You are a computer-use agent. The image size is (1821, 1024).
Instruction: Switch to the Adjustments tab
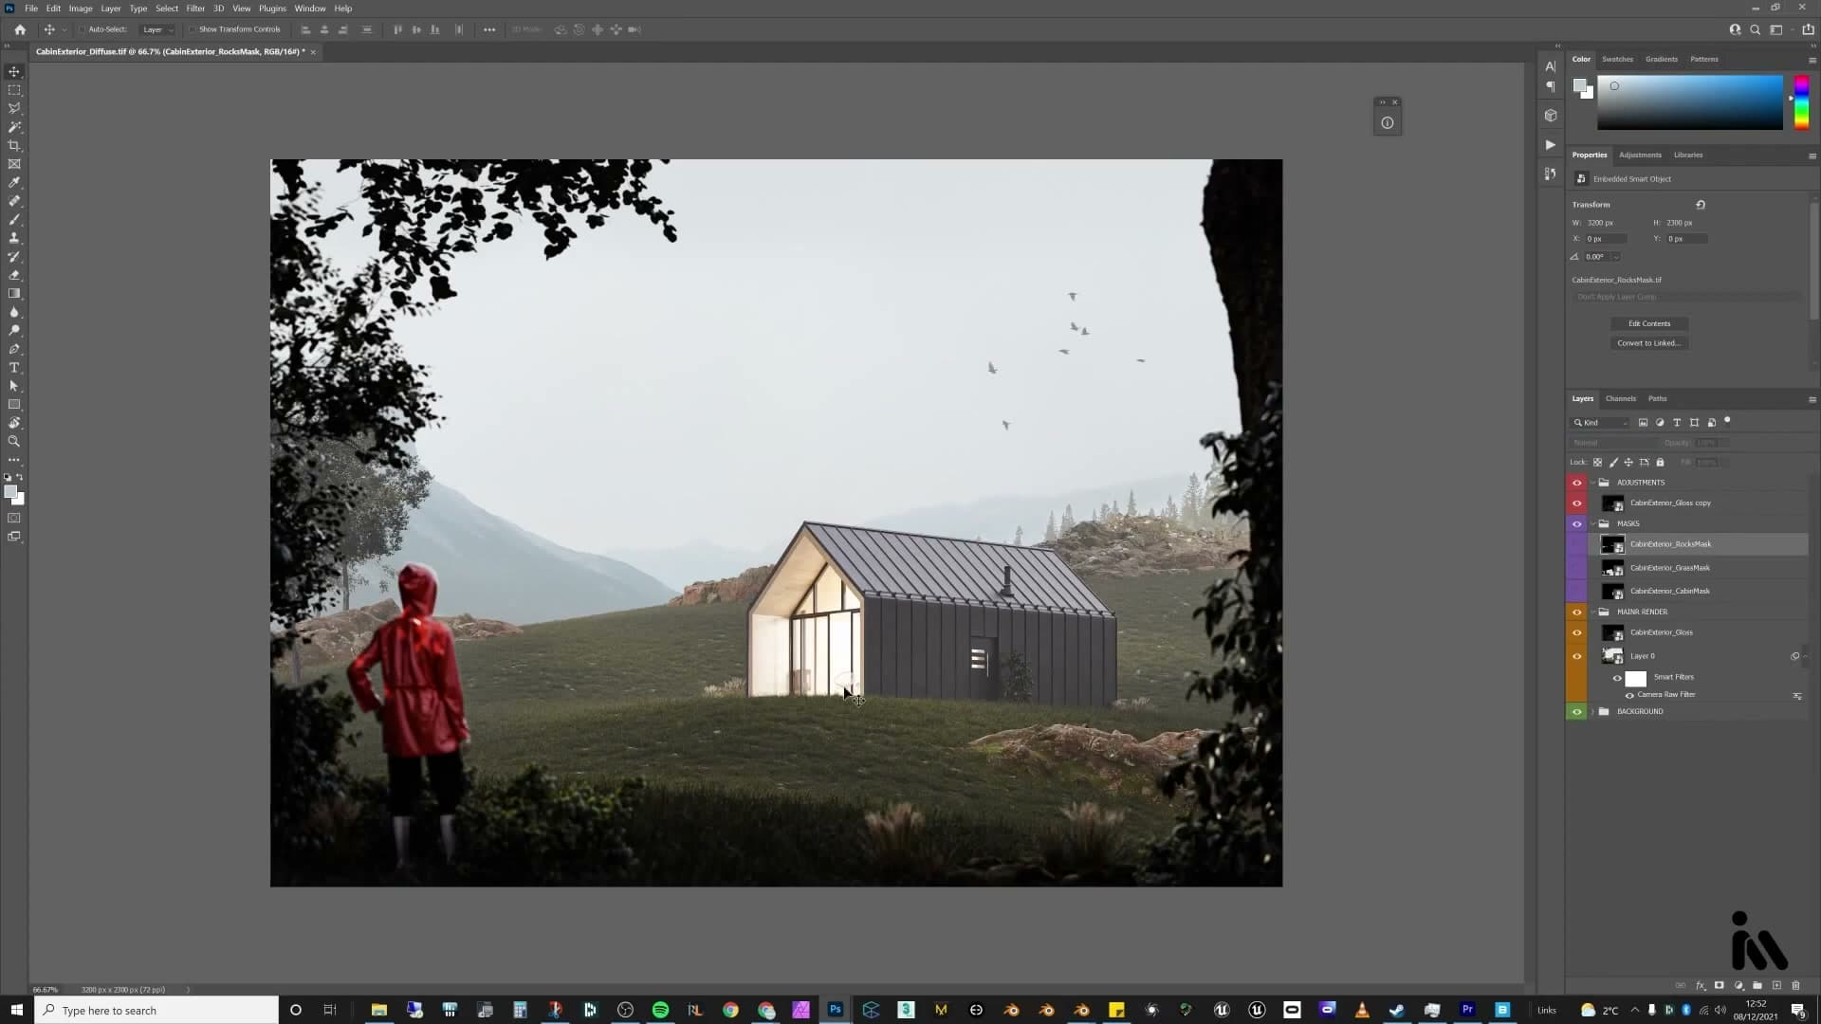pyautogui.click(x=1640, y=155)
